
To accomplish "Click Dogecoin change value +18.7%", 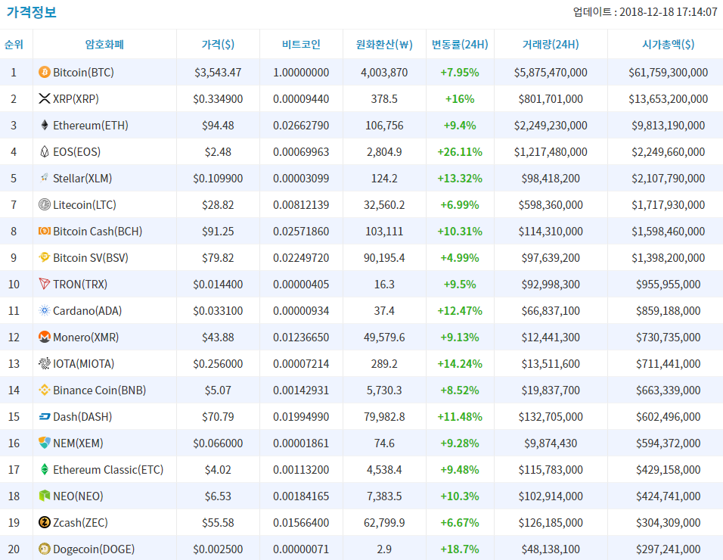I will pyautogui.click(x=460, y=549).
